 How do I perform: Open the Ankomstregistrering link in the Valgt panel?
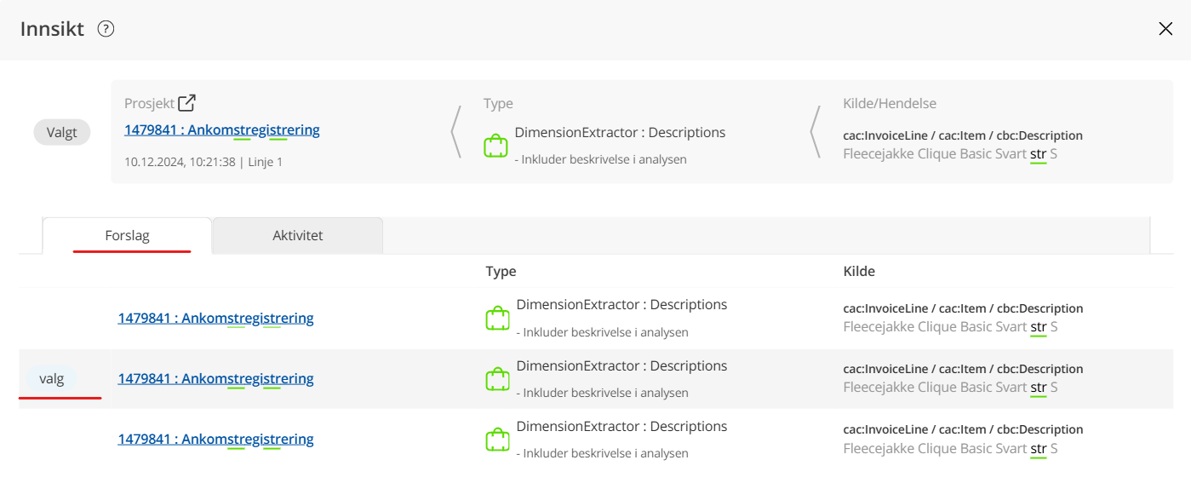click(221, 130)
